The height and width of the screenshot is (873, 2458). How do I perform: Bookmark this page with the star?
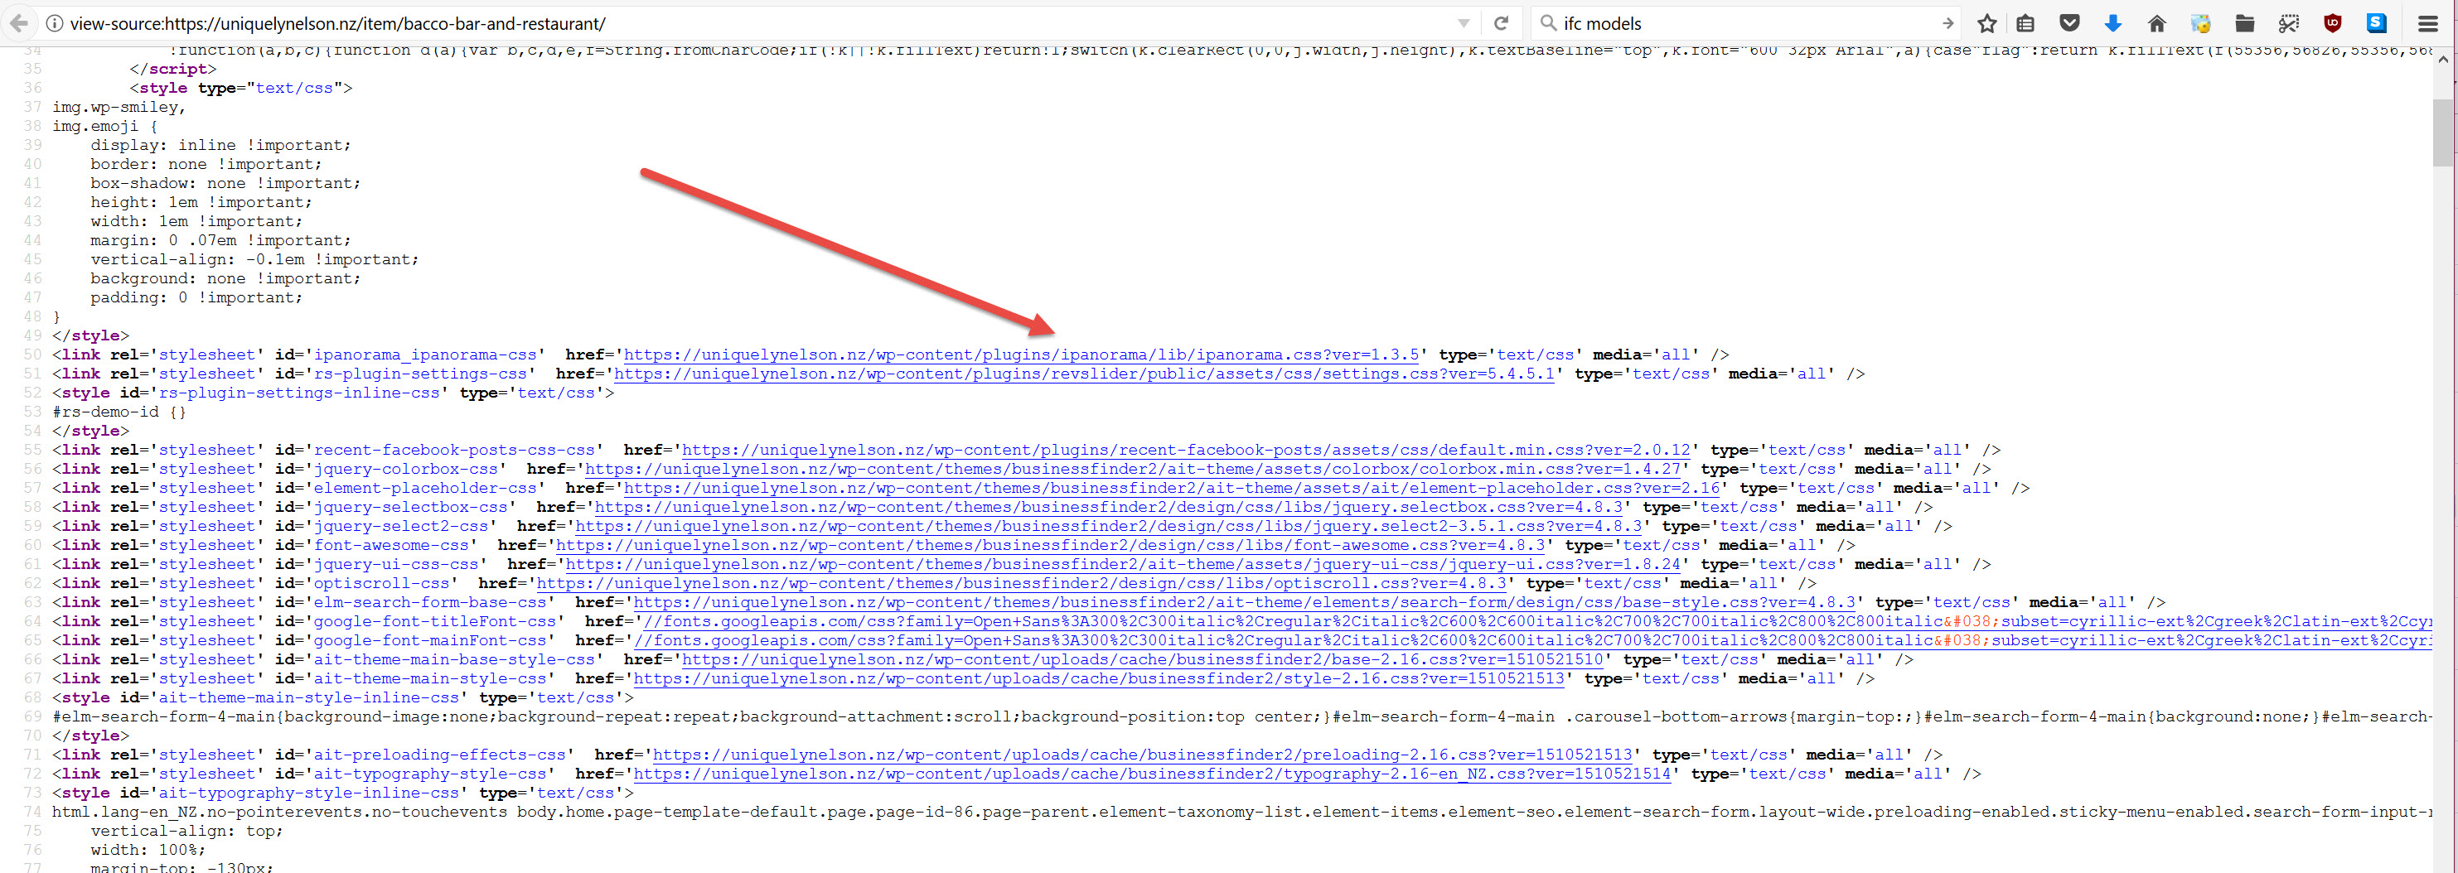click(x=1986, y=24)
